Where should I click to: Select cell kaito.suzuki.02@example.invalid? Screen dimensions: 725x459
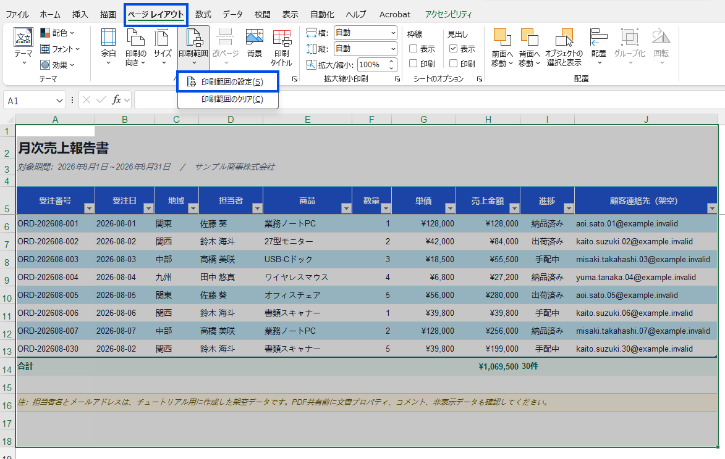(646, 241)
